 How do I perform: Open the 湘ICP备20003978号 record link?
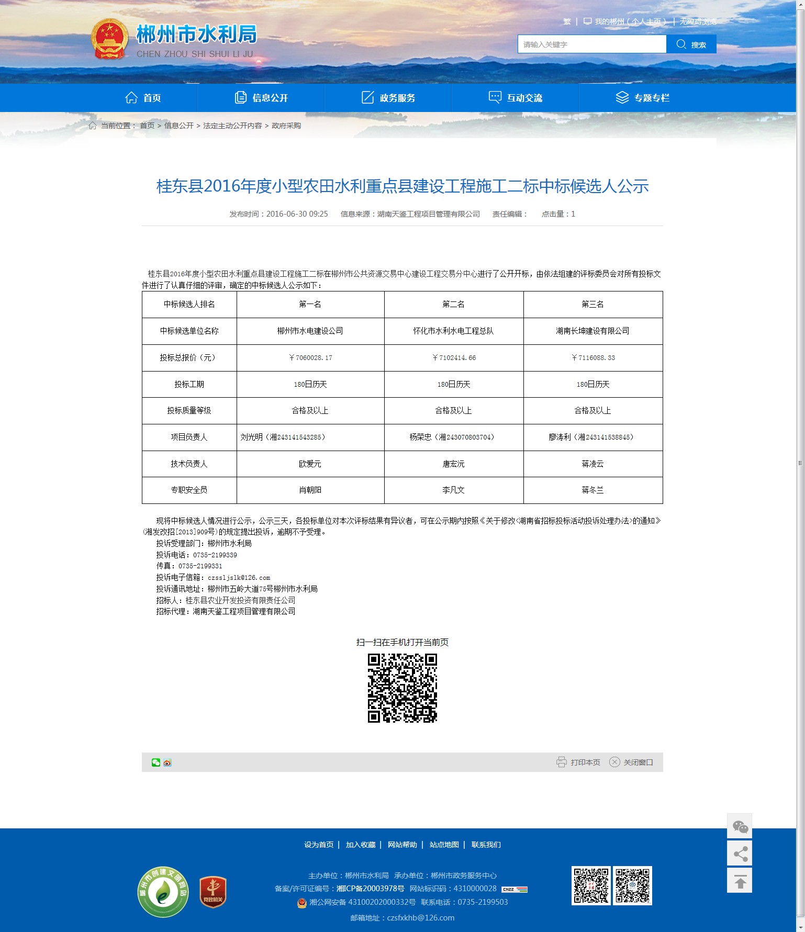[371, 889]
